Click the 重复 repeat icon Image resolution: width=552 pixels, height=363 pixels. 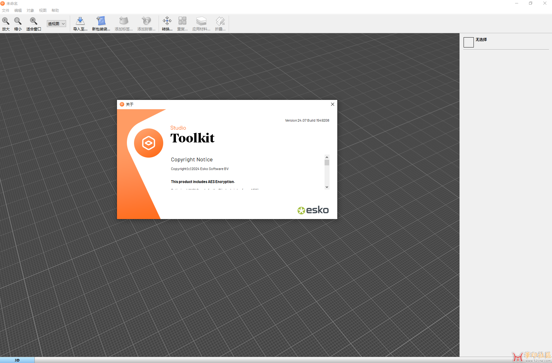pos(182,21)
